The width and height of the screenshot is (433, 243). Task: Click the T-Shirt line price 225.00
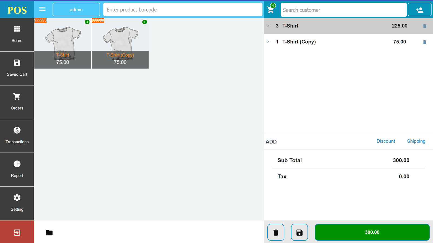(399, 26)
